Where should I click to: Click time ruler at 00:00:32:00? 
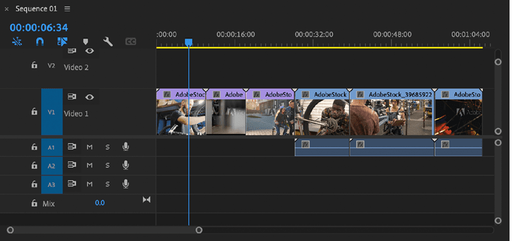coord(314,35)
